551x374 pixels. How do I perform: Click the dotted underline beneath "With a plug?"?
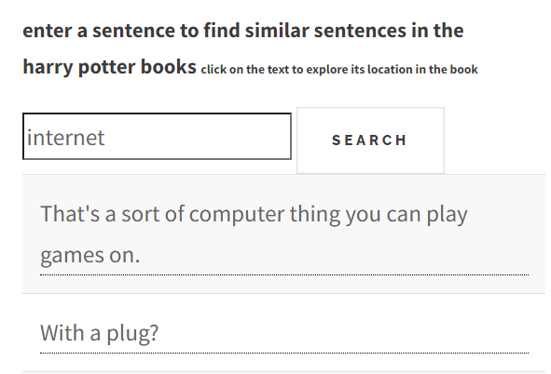coord(284,353)
